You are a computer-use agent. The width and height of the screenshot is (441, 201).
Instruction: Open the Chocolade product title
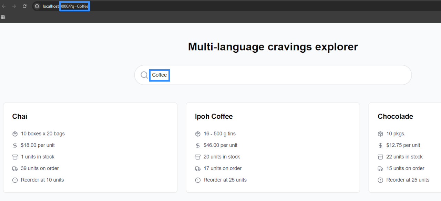[395, 116]
